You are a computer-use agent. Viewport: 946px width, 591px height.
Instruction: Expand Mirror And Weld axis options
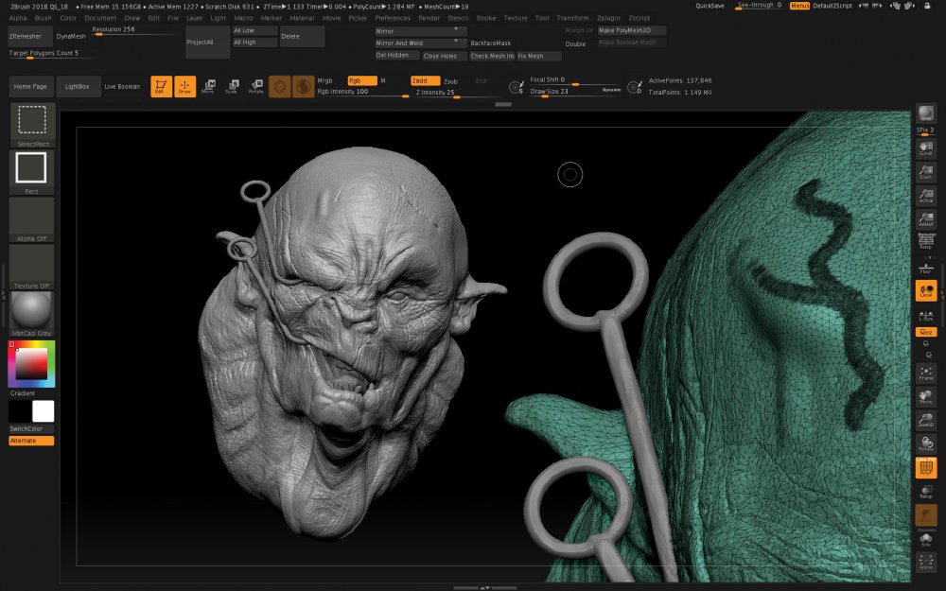point(421,43)
